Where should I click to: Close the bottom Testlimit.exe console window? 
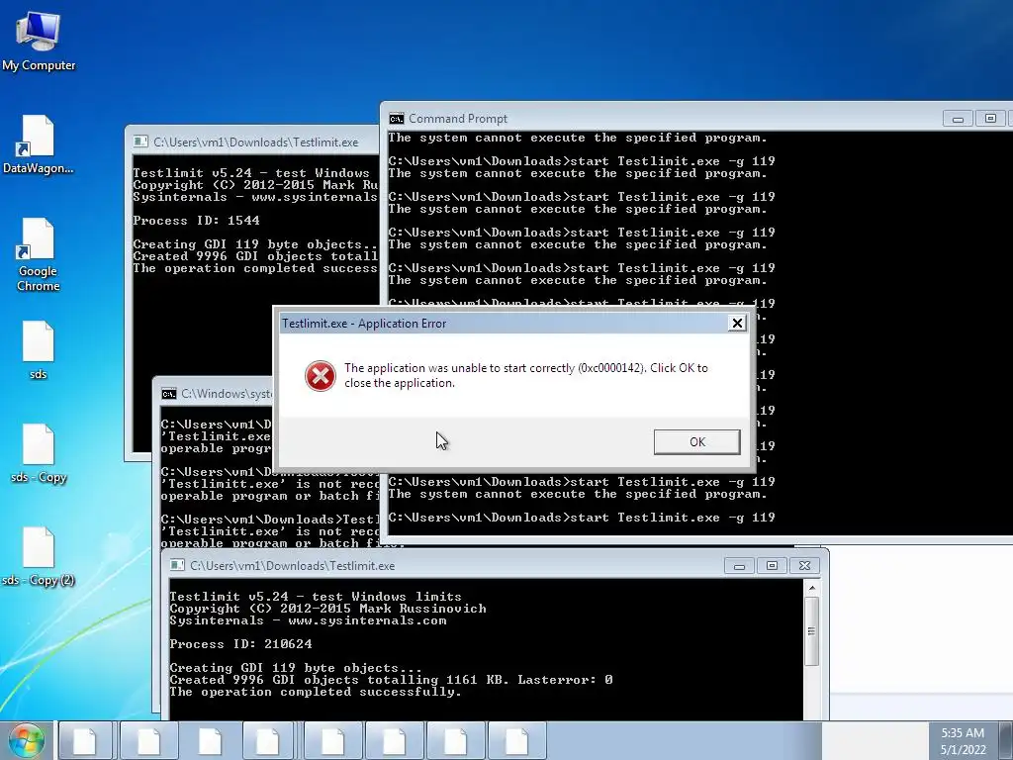pos(804,565)
